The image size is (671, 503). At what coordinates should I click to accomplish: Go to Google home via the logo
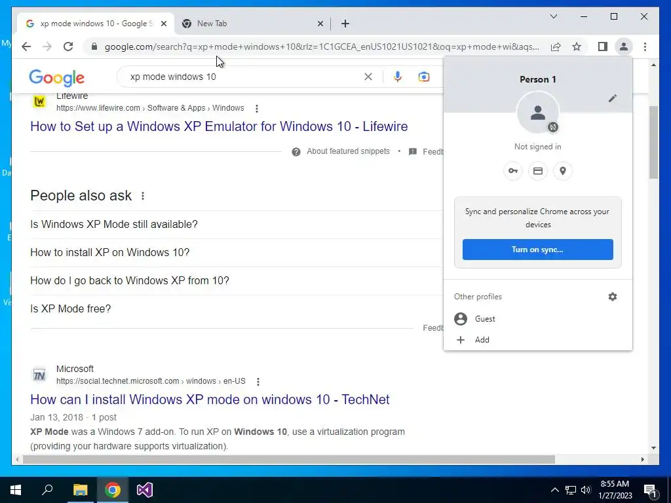click(x=57, y=78)
